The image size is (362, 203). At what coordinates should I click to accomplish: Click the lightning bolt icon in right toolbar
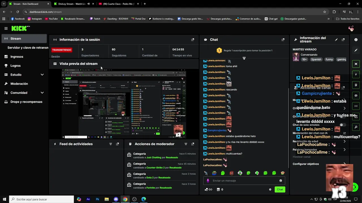click(356, 74)
